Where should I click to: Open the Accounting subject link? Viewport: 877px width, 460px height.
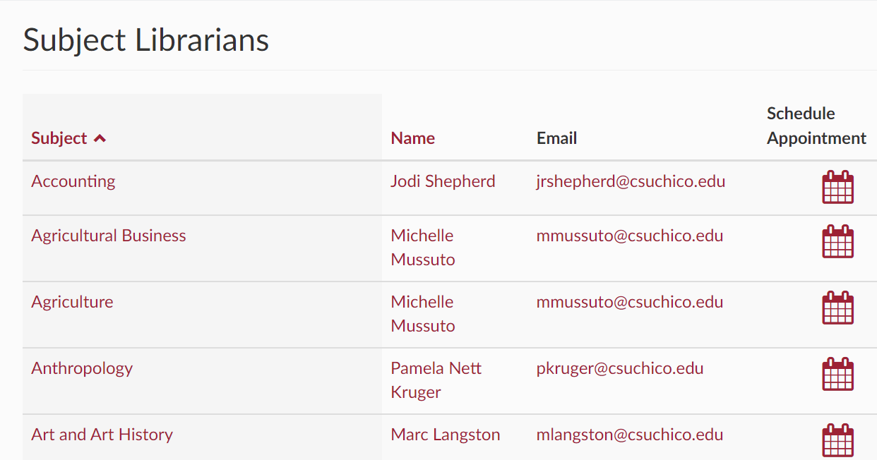point(73,181)
